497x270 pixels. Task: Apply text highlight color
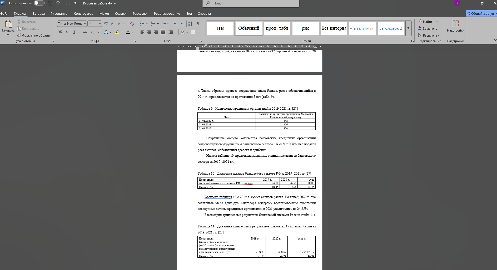117,32
